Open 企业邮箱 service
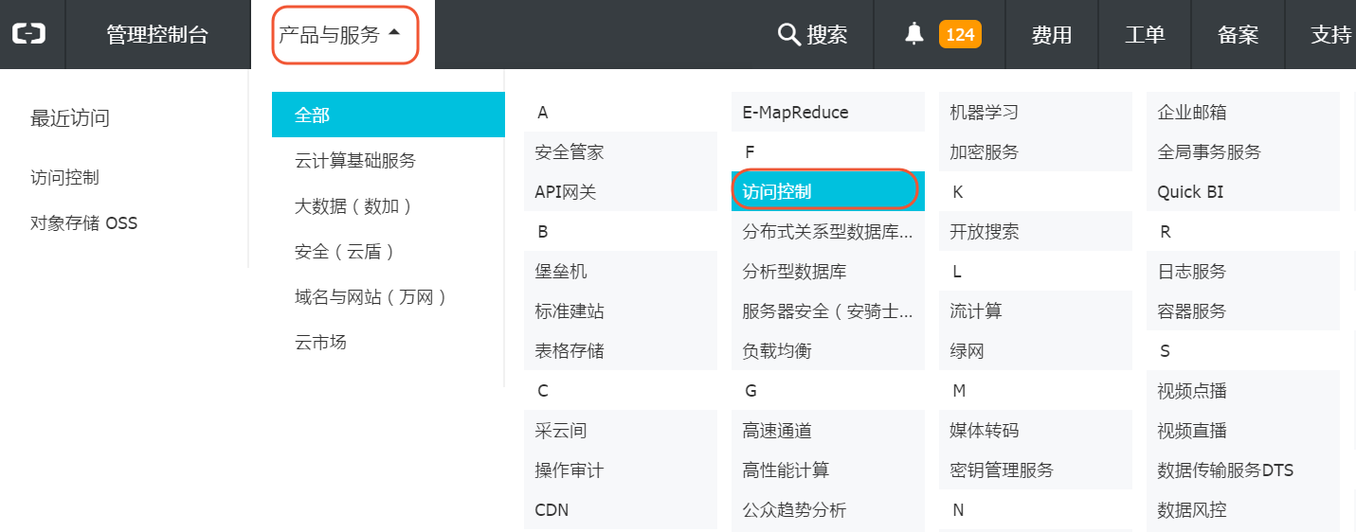 pyautogui.click(x=1243, y=112)
